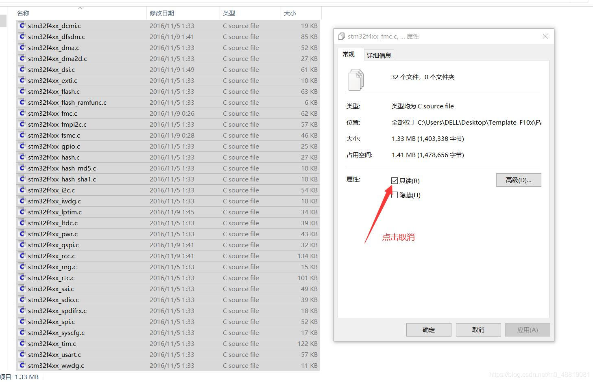
Task: Click the C file icon for stm32f4xx_flash_ramfunc.c
Action: click(22, 102)
